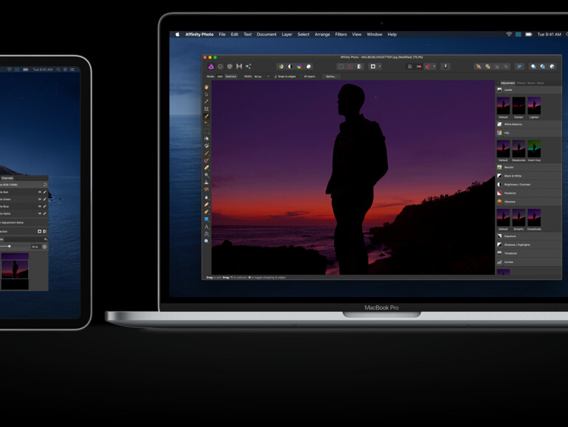Enable the All layers checkbox
Image resolution: width=568 pixels, height=427 pixels.
(x=302, y=77)
